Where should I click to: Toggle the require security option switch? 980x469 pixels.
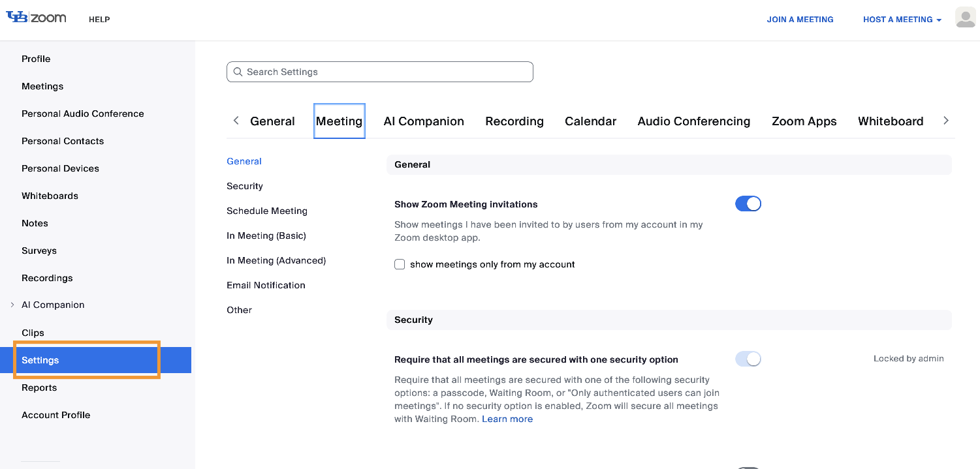coord(748,359)
